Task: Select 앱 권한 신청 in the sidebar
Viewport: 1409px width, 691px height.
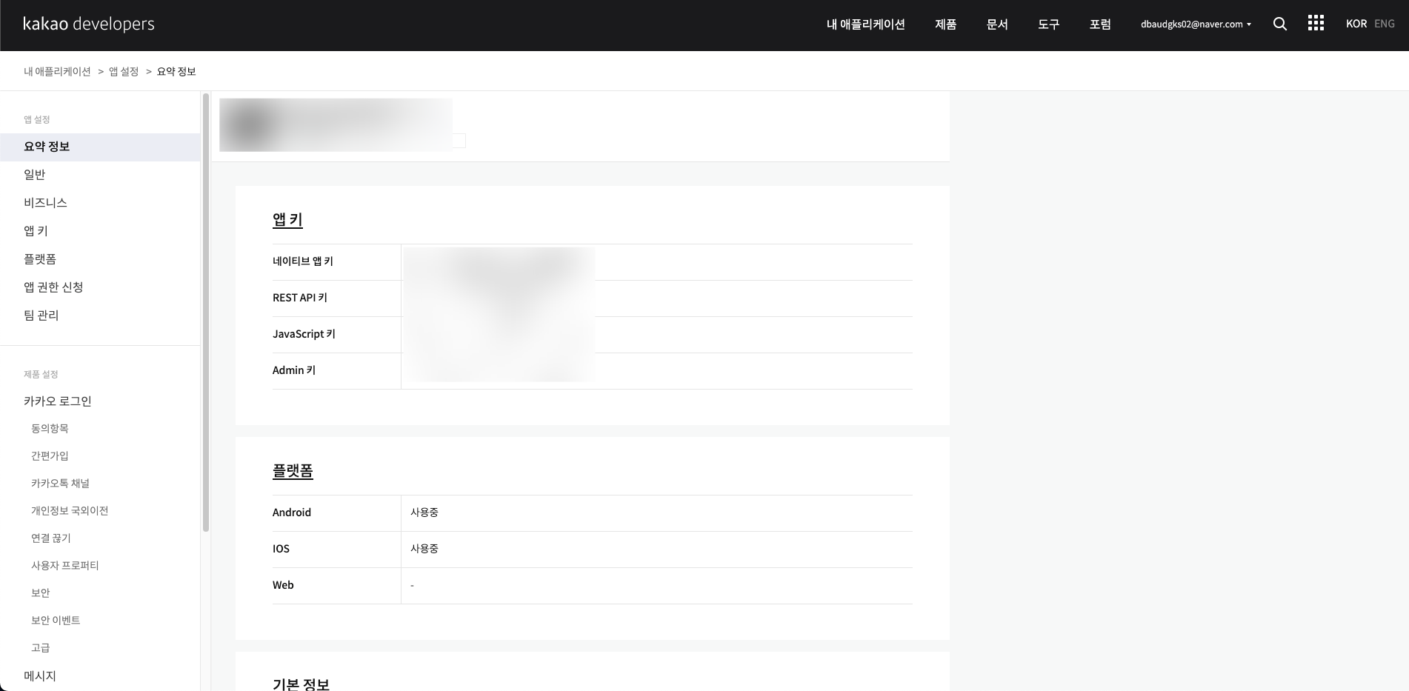Action: 100,287
